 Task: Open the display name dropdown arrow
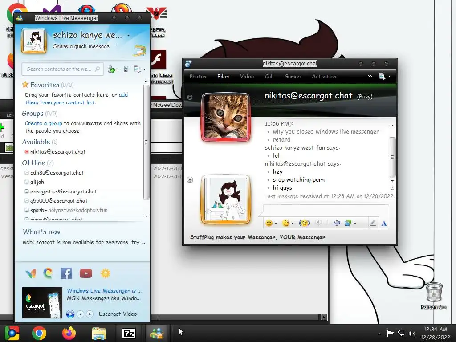(x=128, y=36)
